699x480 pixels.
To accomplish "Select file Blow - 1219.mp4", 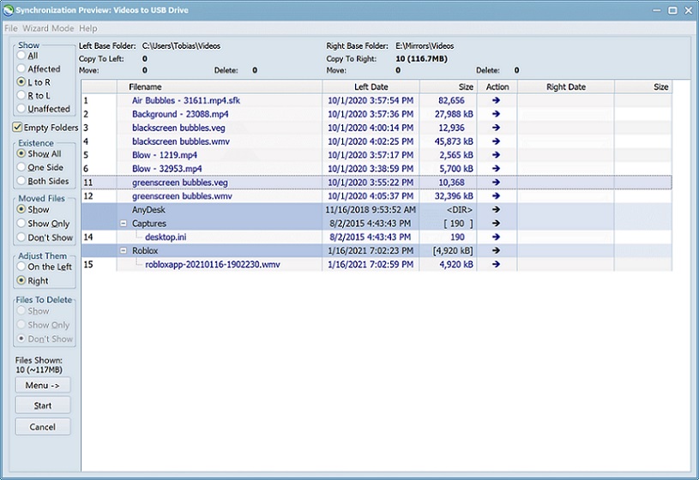I will click(x=164, y=155).
